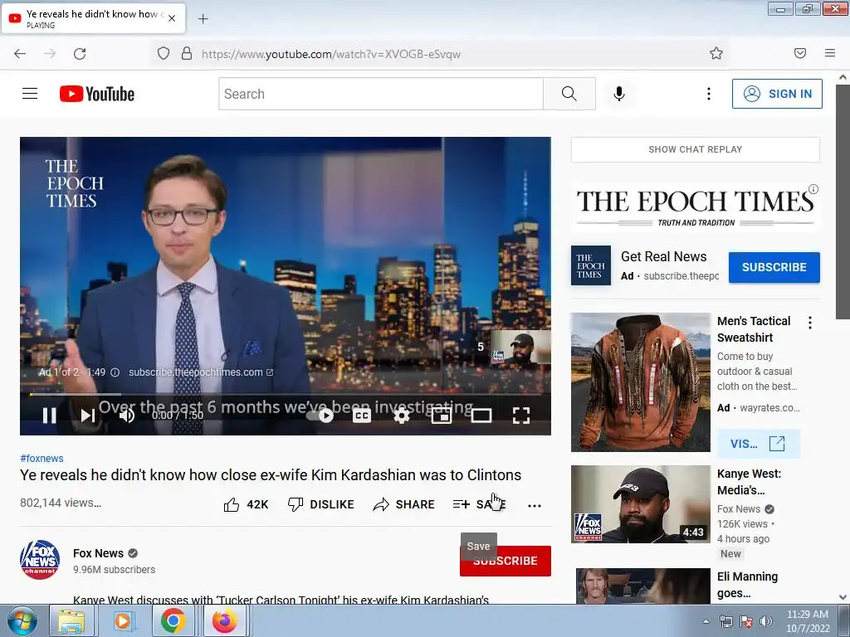Save page to Pocket
Screen dimensions: 850x637
click(800, 53)
